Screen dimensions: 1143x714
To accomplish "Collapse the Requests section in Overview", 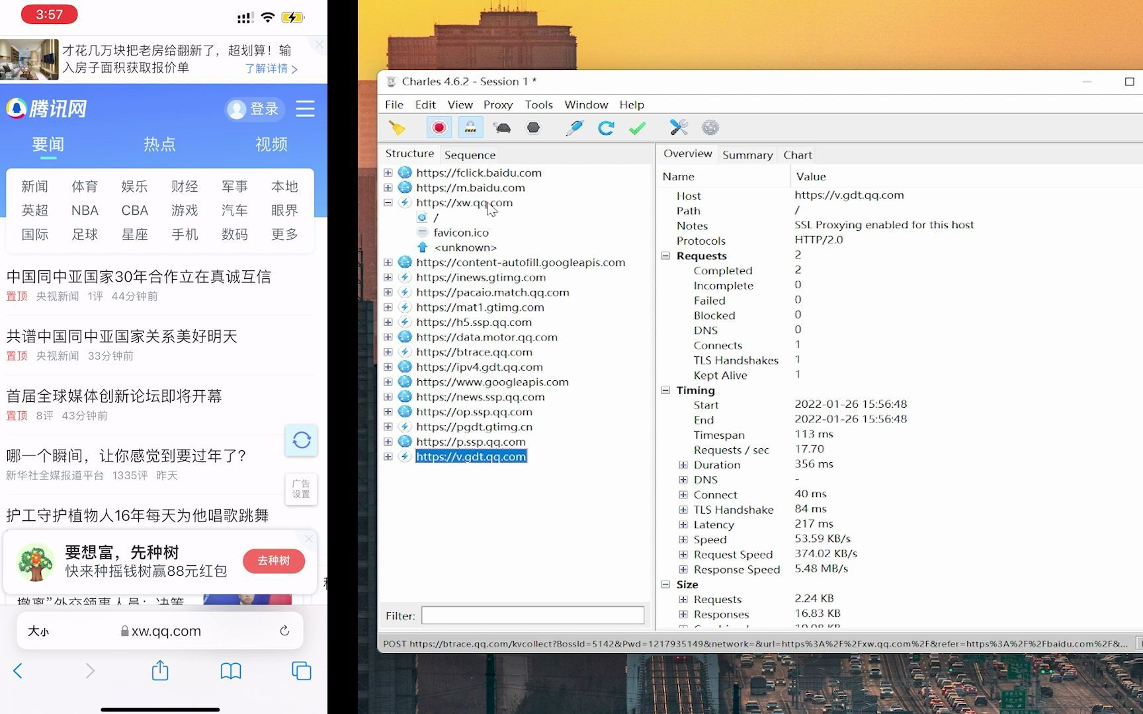I will [665, 256].
